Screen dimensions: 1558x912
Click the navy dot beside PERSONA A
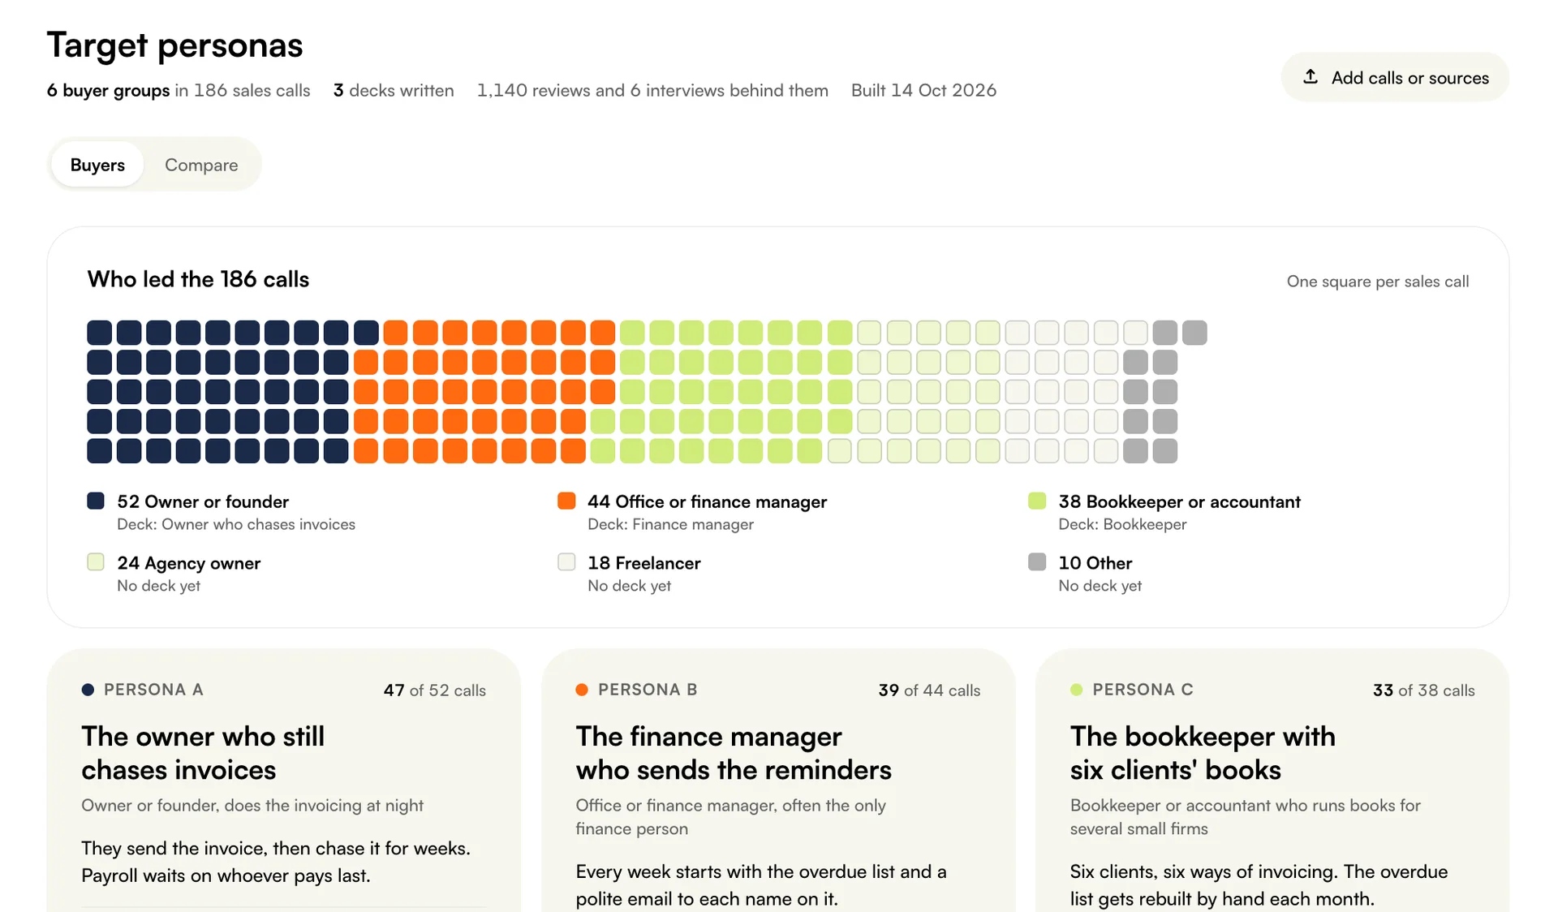tap(88, 690)
